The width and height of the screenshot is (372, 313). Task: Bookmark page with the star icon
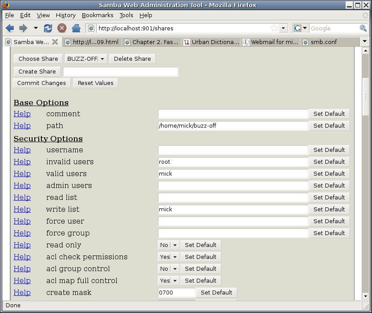pyautogui.click(x=274, y=28)
